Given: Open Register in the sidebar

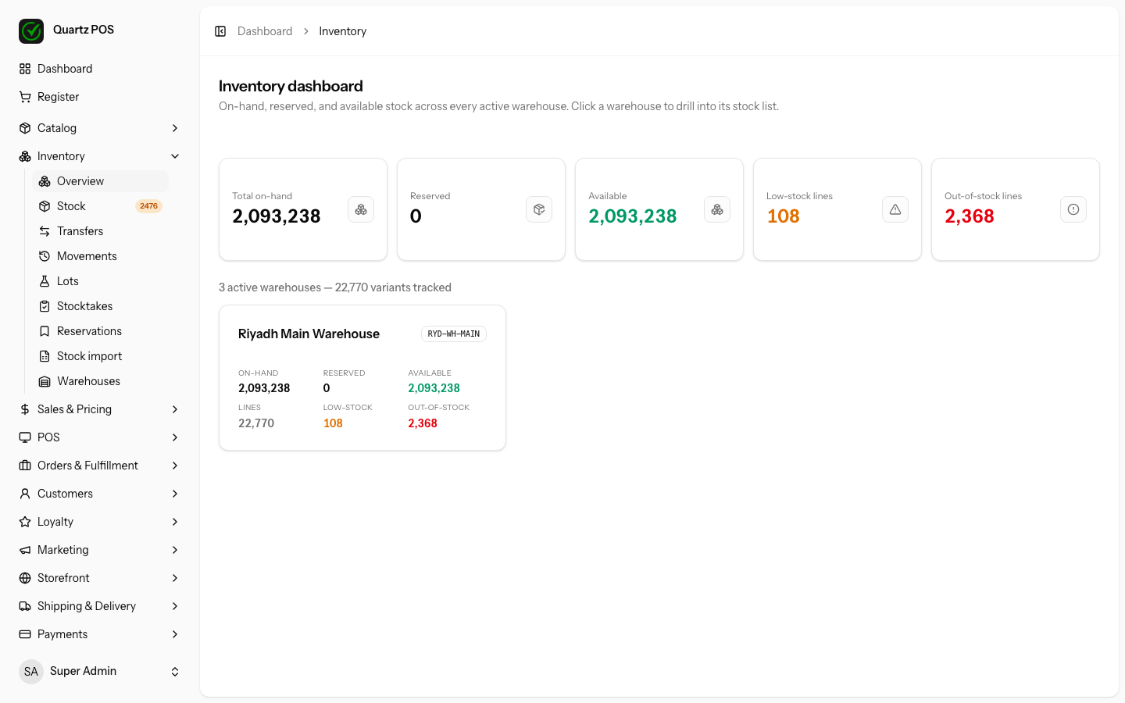Looking at the screenshot, I should 100,97.
